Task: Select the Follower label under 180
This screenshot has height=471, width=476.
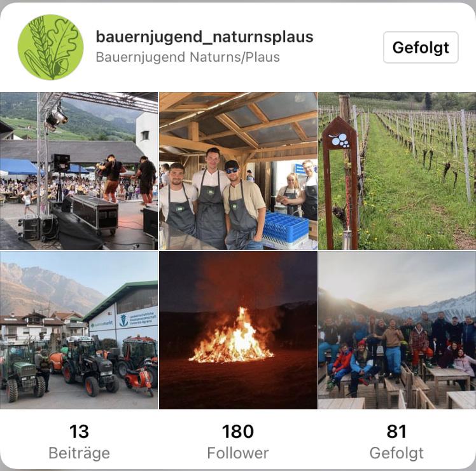Action: point(238,453)
